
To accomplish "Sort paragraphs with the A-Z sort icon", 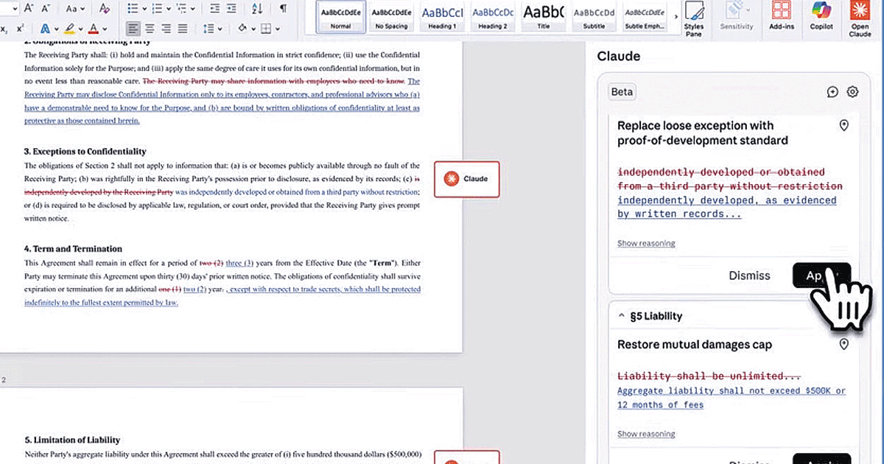I will pos(257,9).
